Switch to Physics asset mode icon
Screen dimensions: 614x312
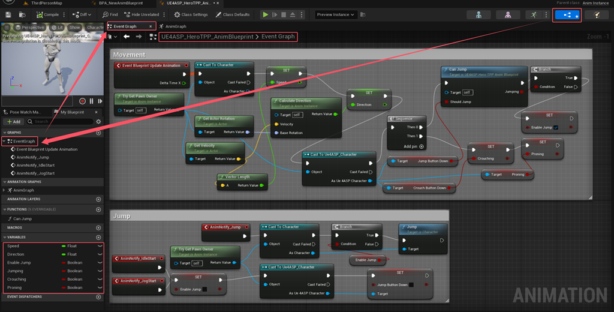coord(597,15)
